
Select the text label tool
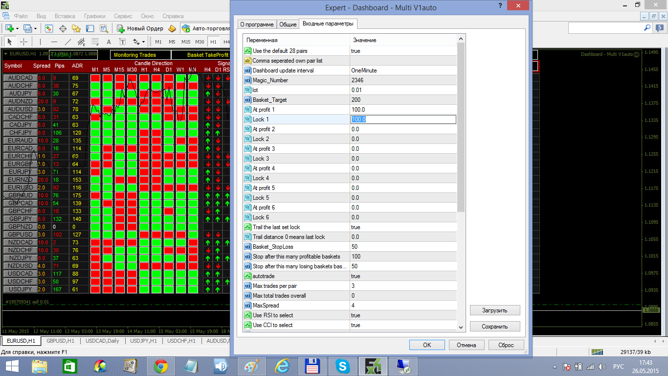[123, 42]
